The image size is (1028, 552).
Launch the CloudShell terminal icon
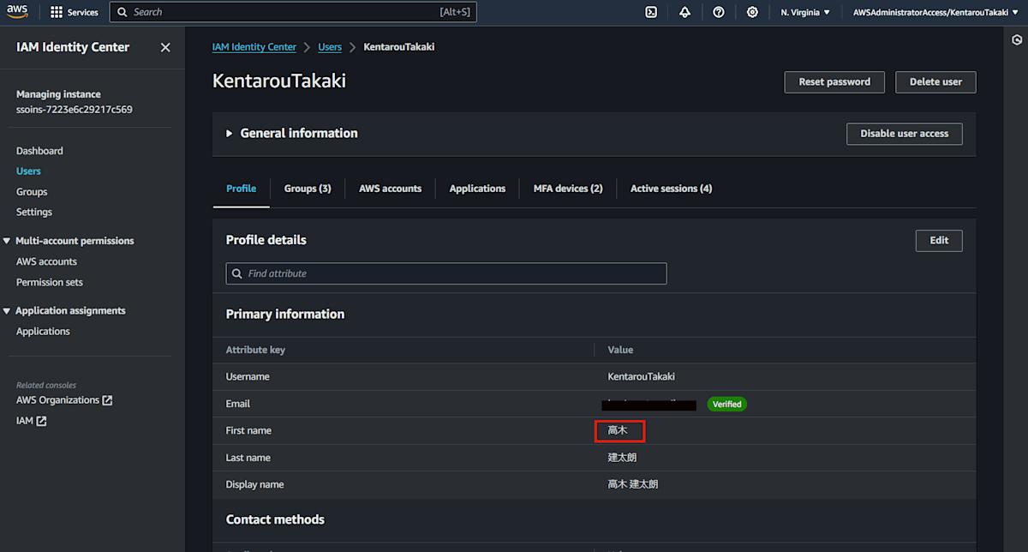coord(651,12)
